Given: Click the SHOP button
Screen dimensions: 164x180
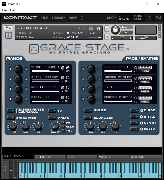Looking at the screenshot, I should coord(111,18).
